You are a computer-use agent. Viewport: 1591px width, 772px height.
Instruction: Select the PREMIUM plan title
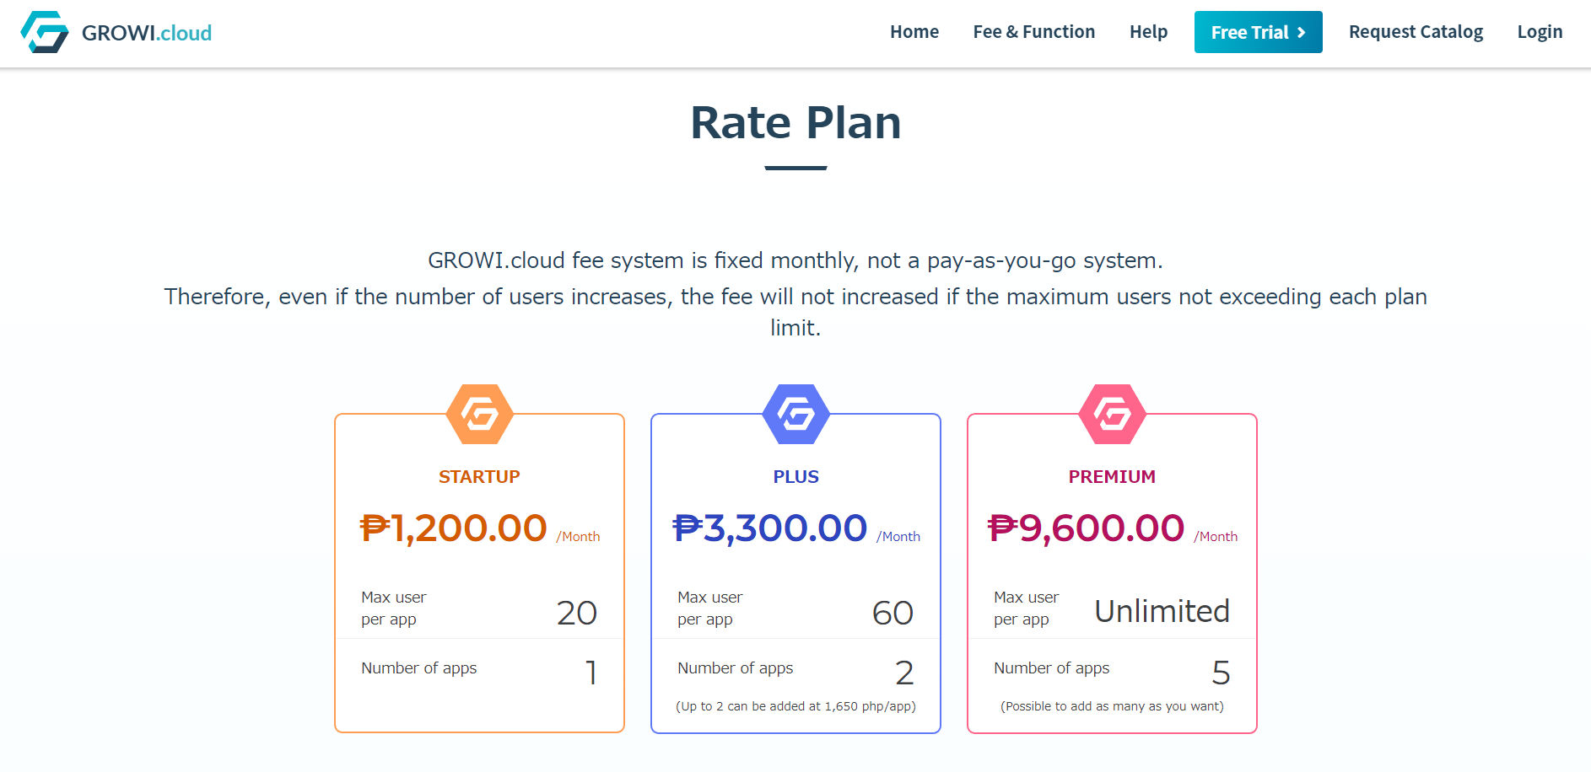pyautogui.click(x=1112, y=477)
